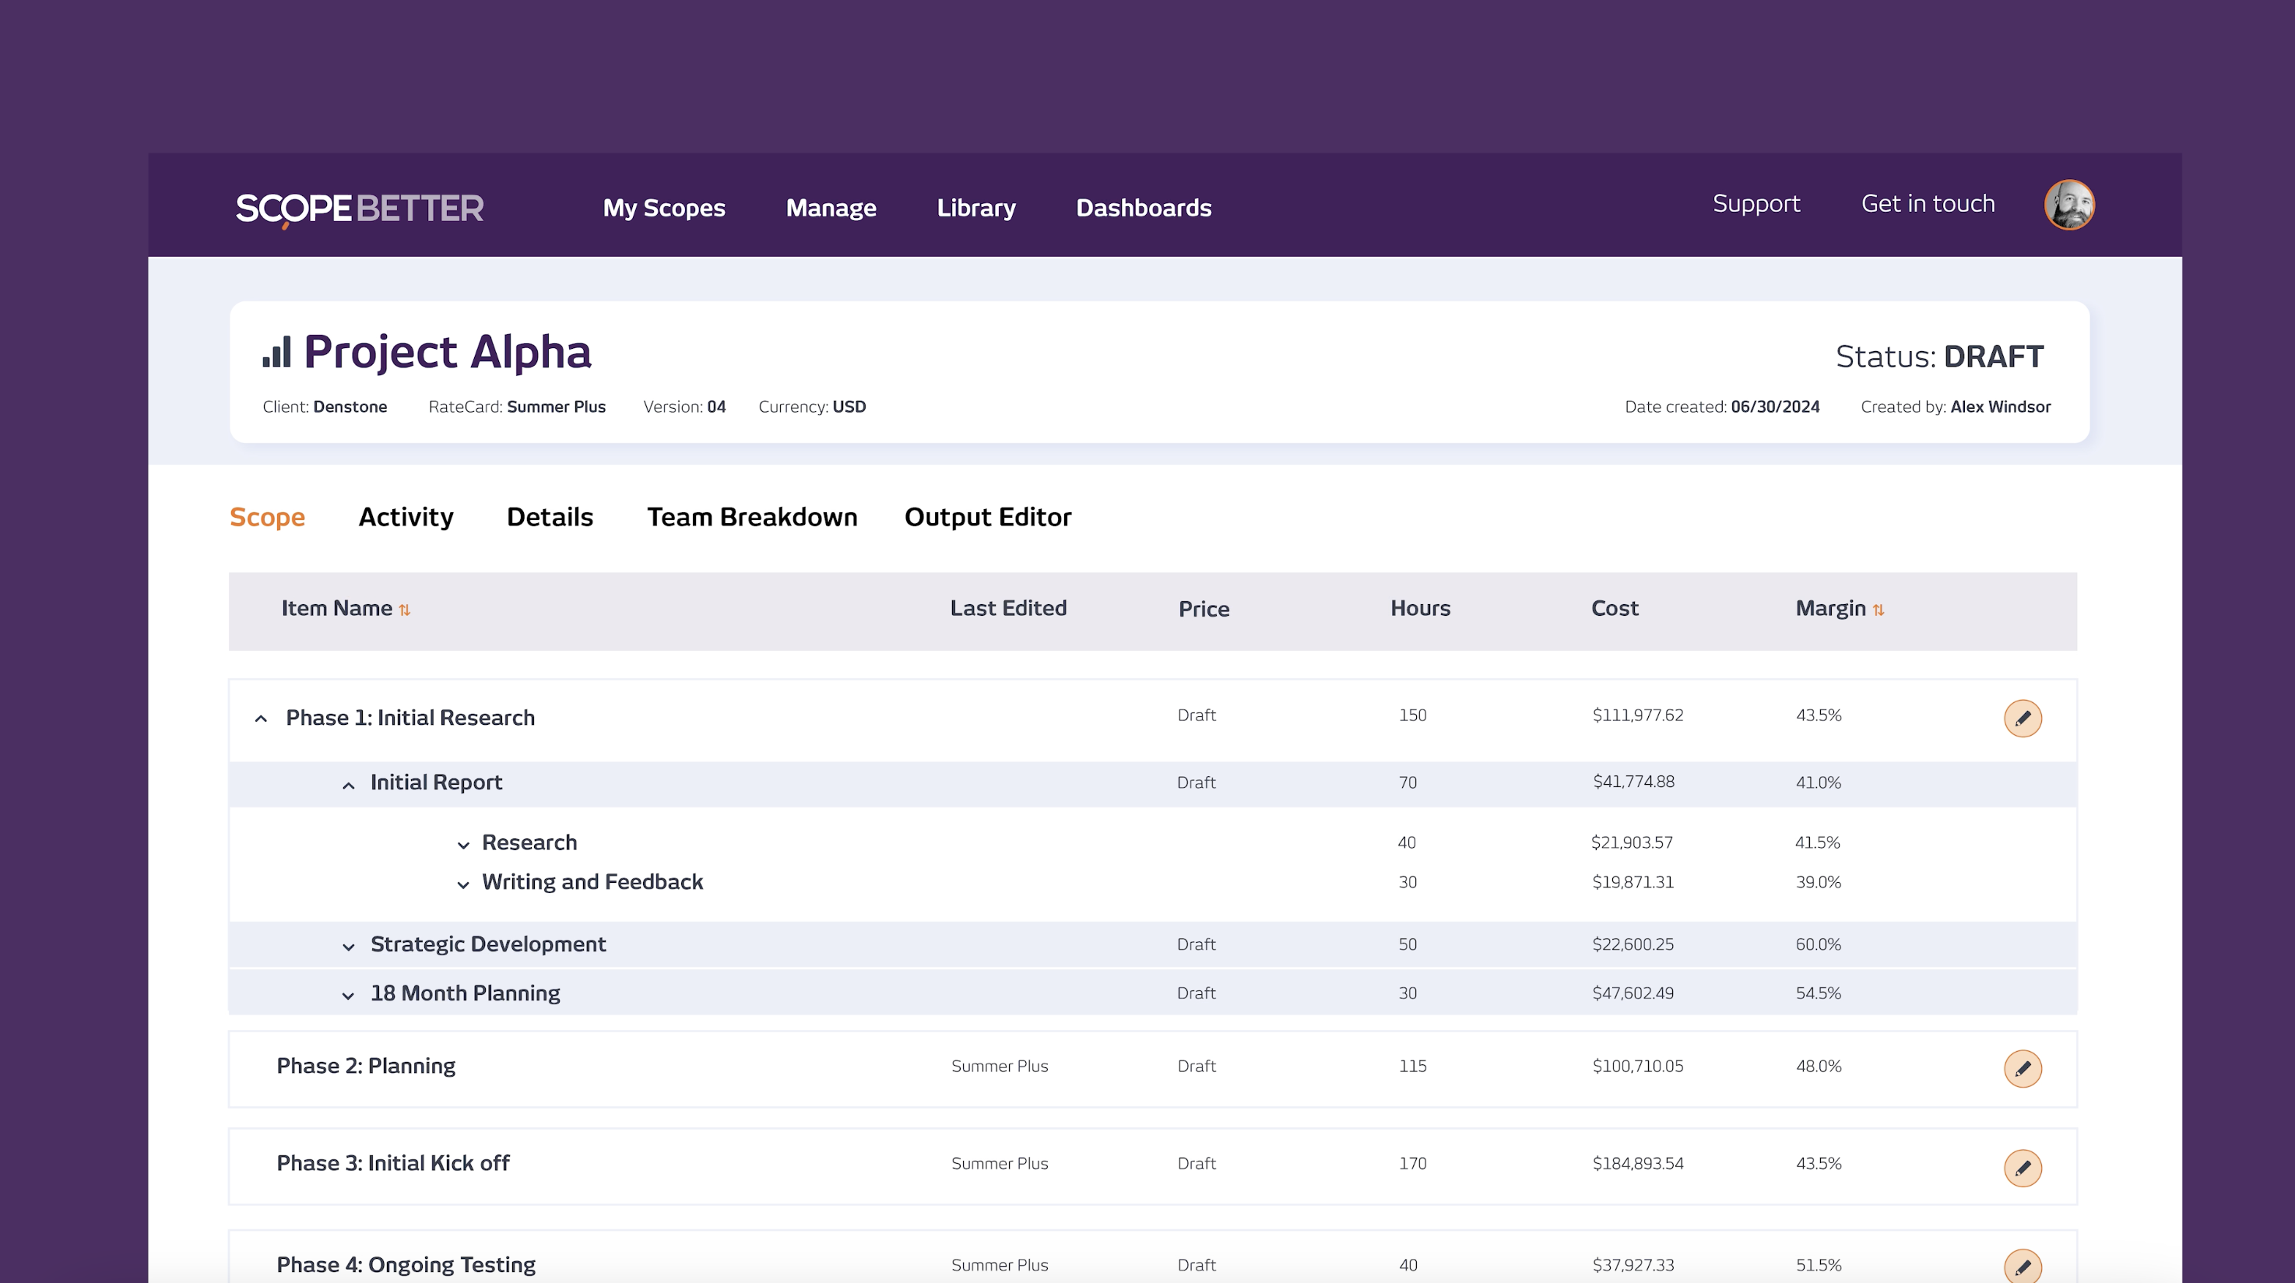Image resolution: width=2295 pixels, height=1283 pixels.
Task: Click the Support link
Action: coord(1756,203)
